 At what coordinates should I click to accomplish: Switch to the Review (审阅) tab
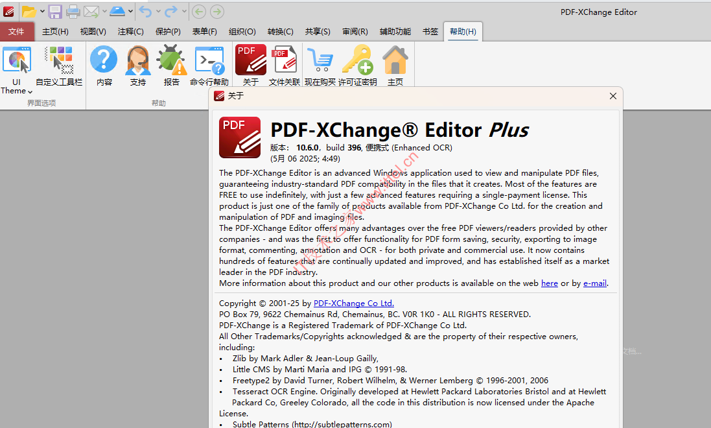pyautogui.click(x=355, y=32)
